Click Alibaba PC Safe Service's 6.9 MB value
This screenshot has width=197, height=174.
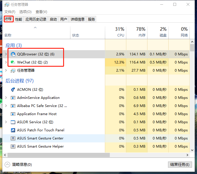[139, 106]
